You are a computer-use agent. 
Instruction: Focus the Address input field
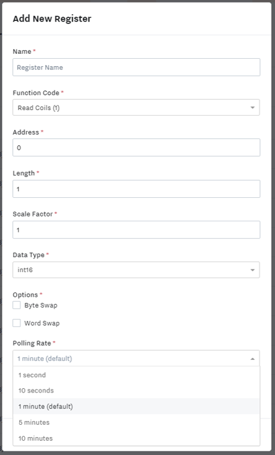(x=137, y=147)
